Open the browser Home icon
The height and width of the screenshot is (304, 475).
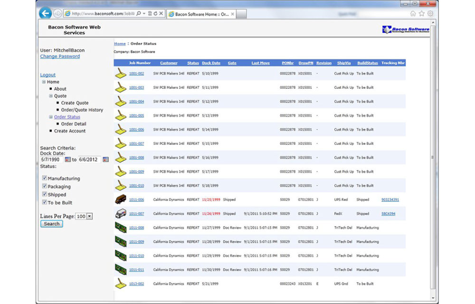413,14
